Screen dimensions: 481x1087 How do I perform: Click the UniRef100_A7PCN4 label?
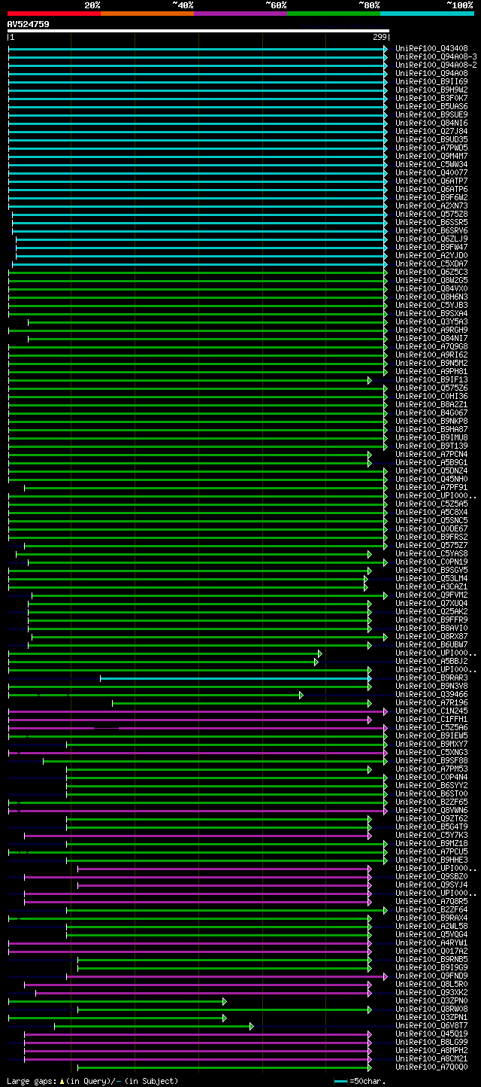pos(431,454)
